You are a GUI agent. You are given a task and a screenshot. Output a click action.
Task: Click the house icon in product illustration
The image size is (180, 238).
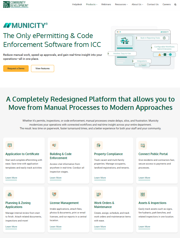point(125,41)
